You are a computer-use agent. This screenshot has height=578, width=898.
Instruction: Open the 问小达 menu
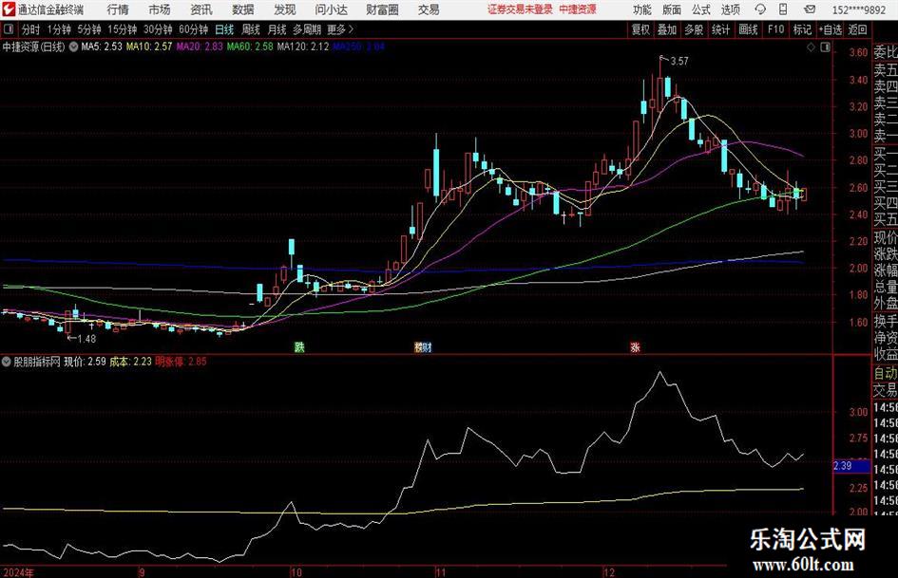pyautogui.click(x=331, y=9)
